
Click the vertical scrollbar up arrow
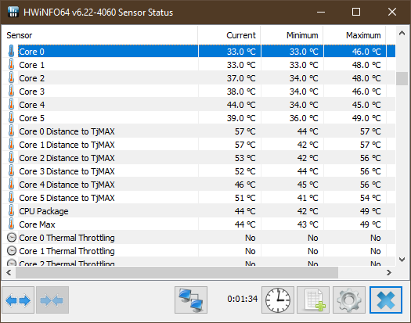pos(402,34)
